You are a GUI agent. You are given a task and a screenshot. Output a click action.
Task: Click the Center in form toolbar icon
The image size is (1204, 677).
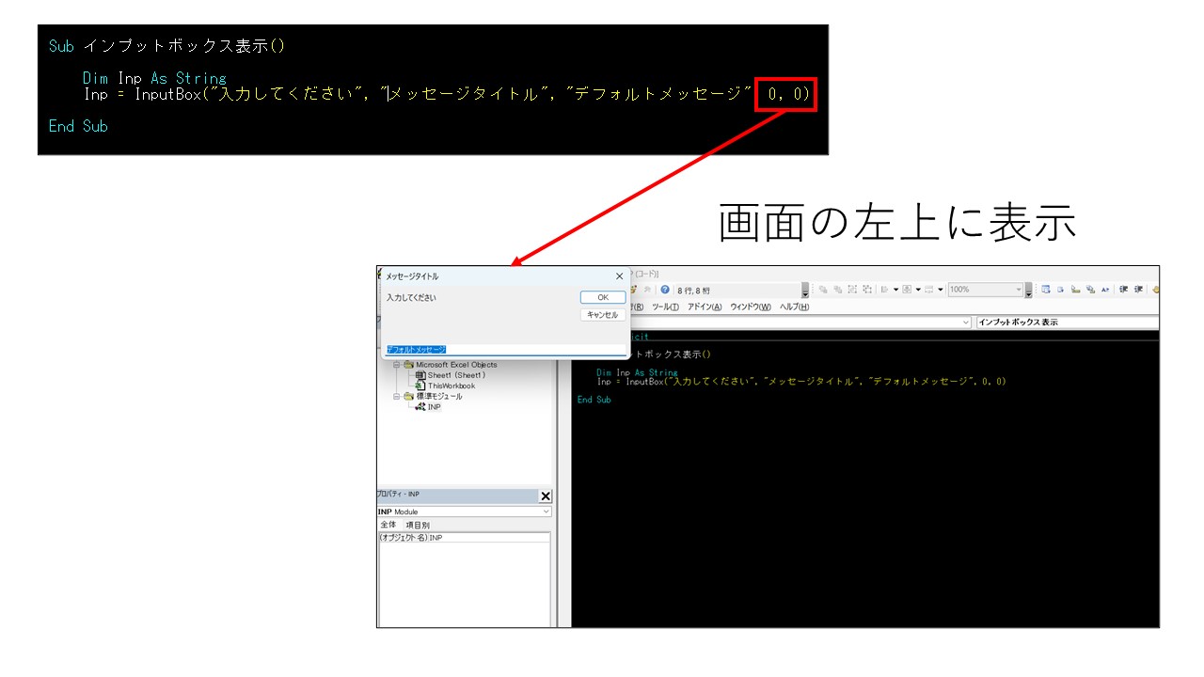point(907,290)
